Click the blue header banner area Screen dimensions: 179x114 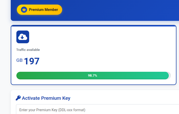[115, 10]
